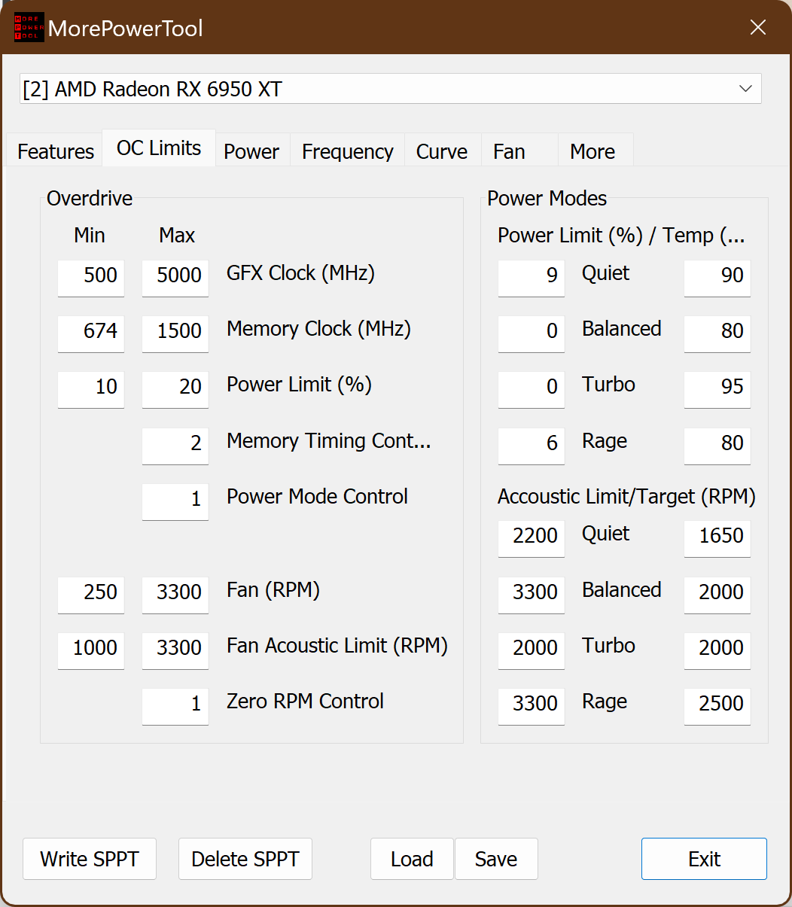Screen dimensions: 792x907
Task: Select the OC Limits tab
Action: (159, 148)
